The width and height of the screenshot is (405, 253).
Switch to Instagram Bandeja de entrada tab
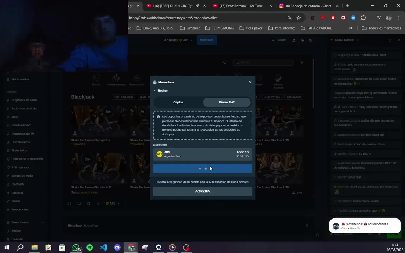pyautogui.click(x=308, y=6)
